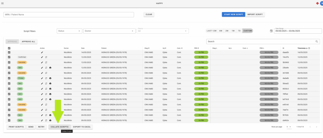Print the script in the Printed status row
Screen dimensions: 323x138
(x=50, y=78)
